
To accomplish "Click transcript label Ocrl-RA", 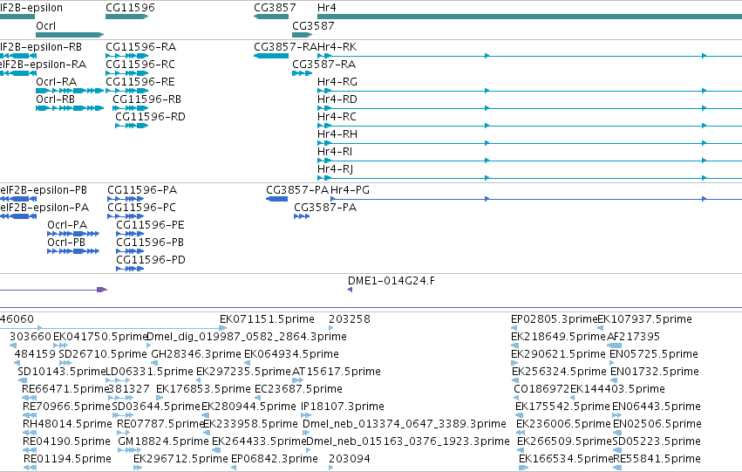I will (x=57, y=82).
